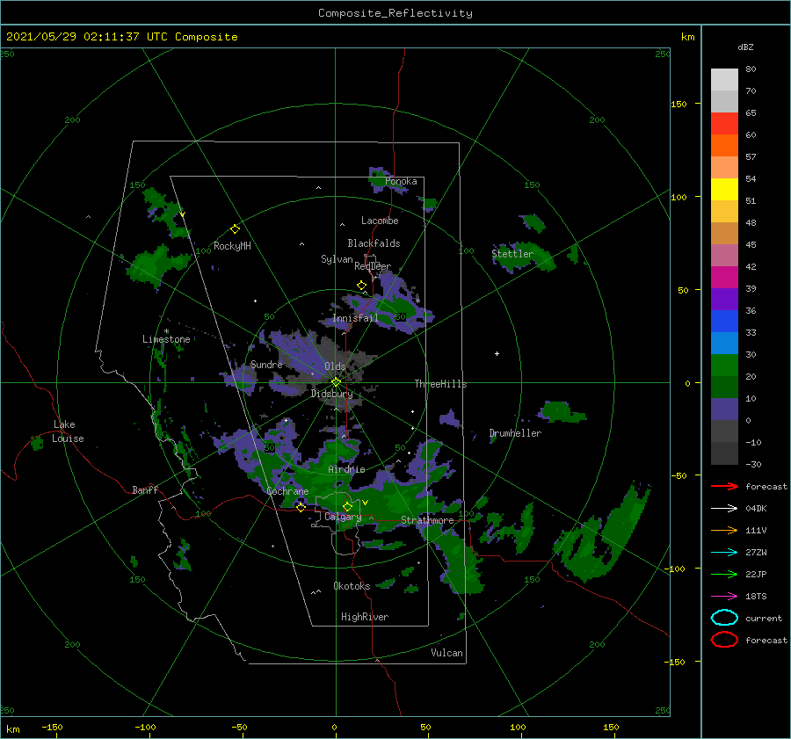Click the Calgary city label

point(343,517)
